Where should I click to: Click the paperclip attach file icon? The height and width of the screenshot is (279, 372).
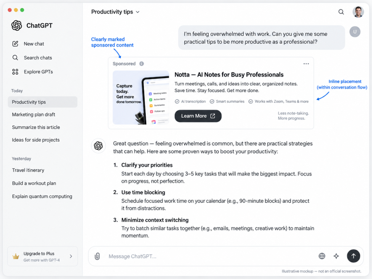tap(97, 256)
